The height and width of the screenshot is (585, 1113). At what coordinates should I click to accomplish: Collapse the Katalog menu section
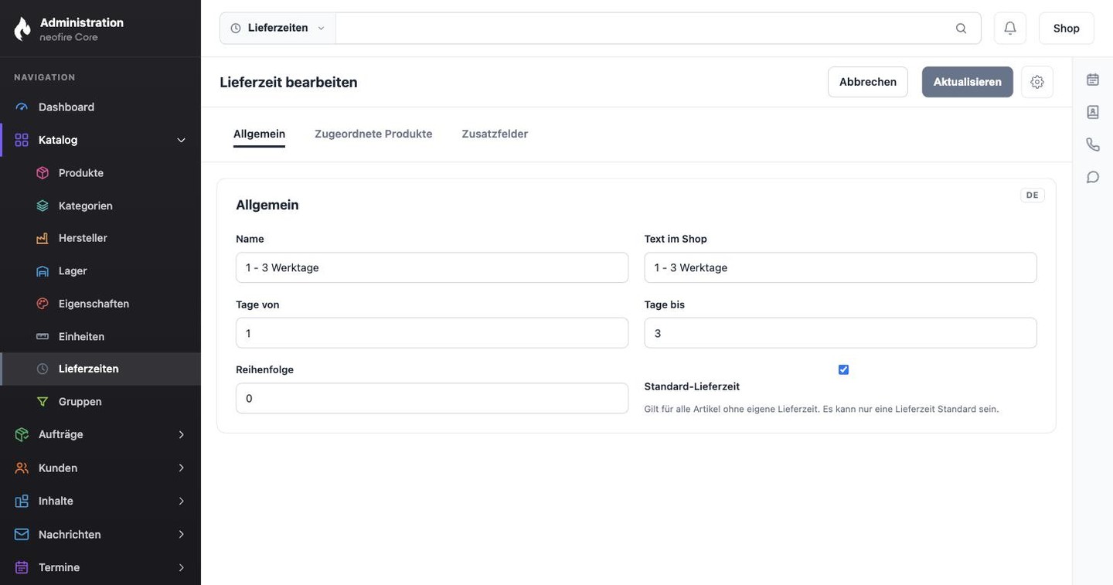tap(181, 140)
